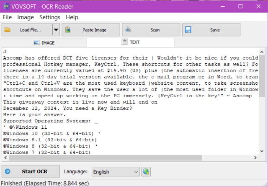Screen dimensions: 268x187
Task: Click the 'Windows 7 (32-bit & 64-bit)' line
Action: (46, 152)
